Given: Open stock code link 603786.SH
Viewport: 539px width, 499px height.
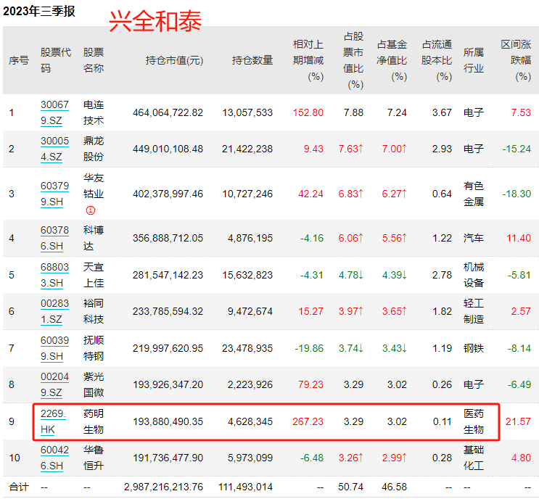Looking at the screenshot, I should click(54, 238).
